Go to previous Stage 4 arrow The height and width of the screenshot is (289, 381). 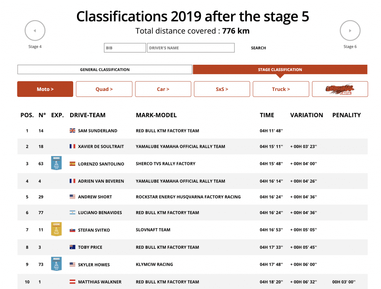35,31
